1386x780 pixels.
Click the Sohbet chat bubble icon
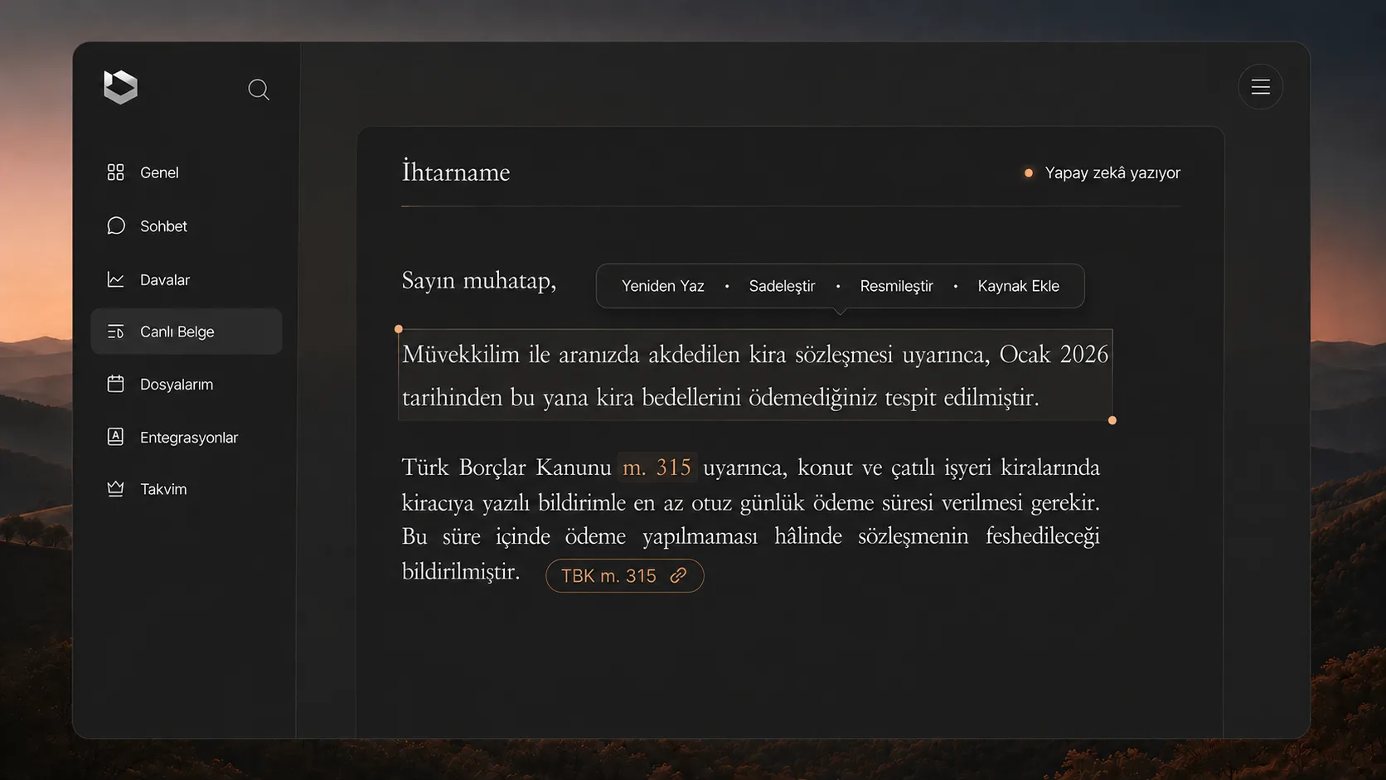coord(115,225)
